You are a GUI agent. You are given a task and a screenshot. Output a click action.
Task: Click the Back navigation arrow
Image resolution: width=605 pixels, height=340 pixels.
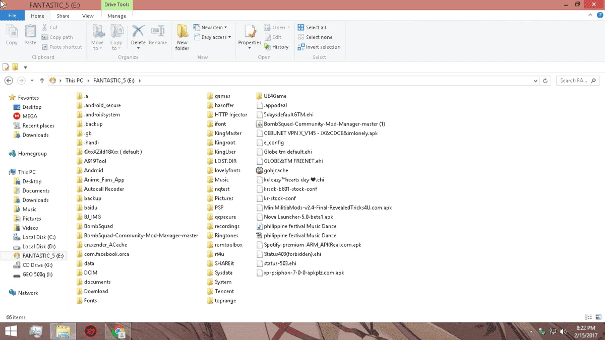pyautogui.click(x=9, y=81)
